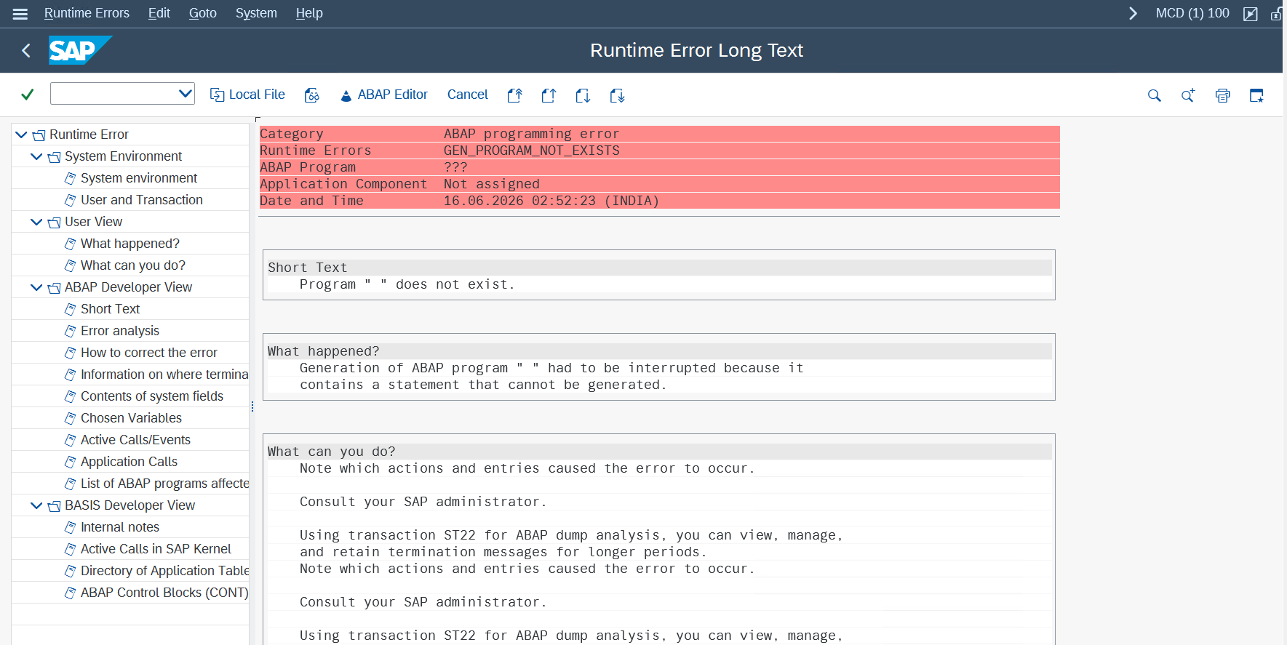Collapse the System Environment node
Viewport: 1287px width, 645px height.
pos(36,156)
